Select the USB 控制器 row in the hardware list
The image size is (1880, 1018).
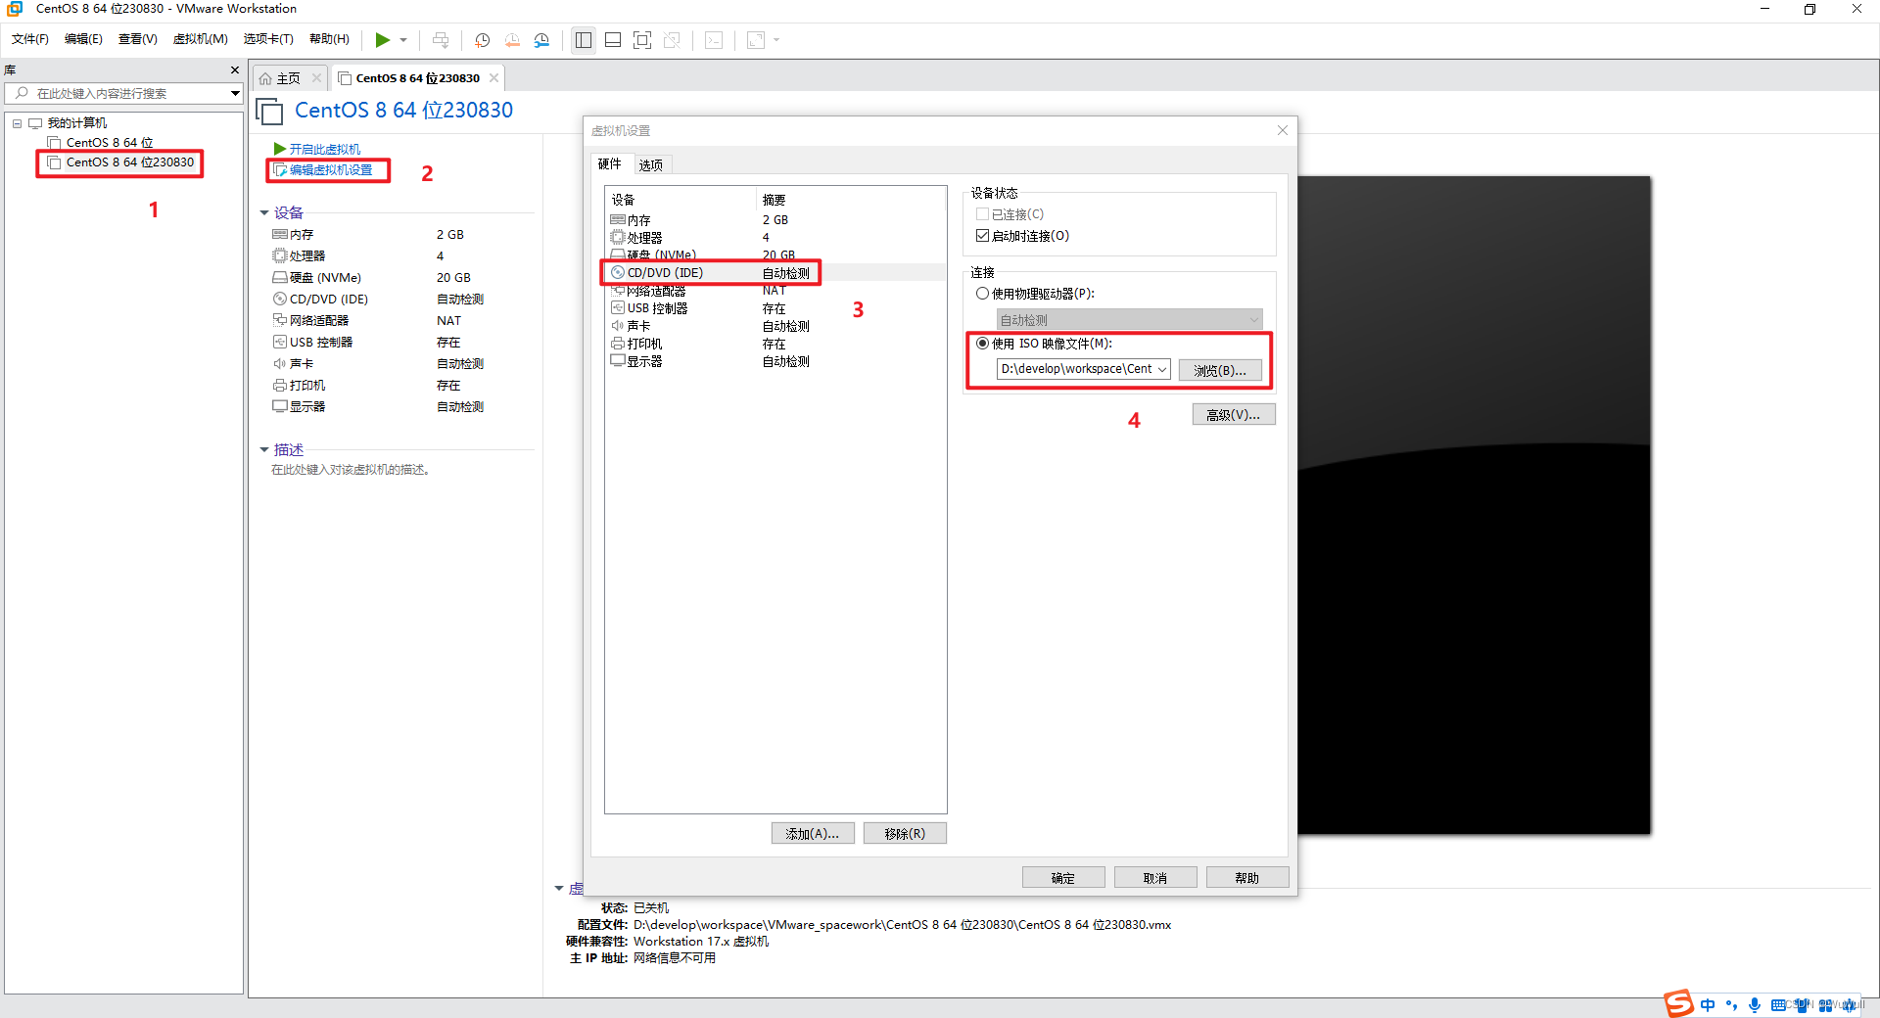[x=775, y=308]
